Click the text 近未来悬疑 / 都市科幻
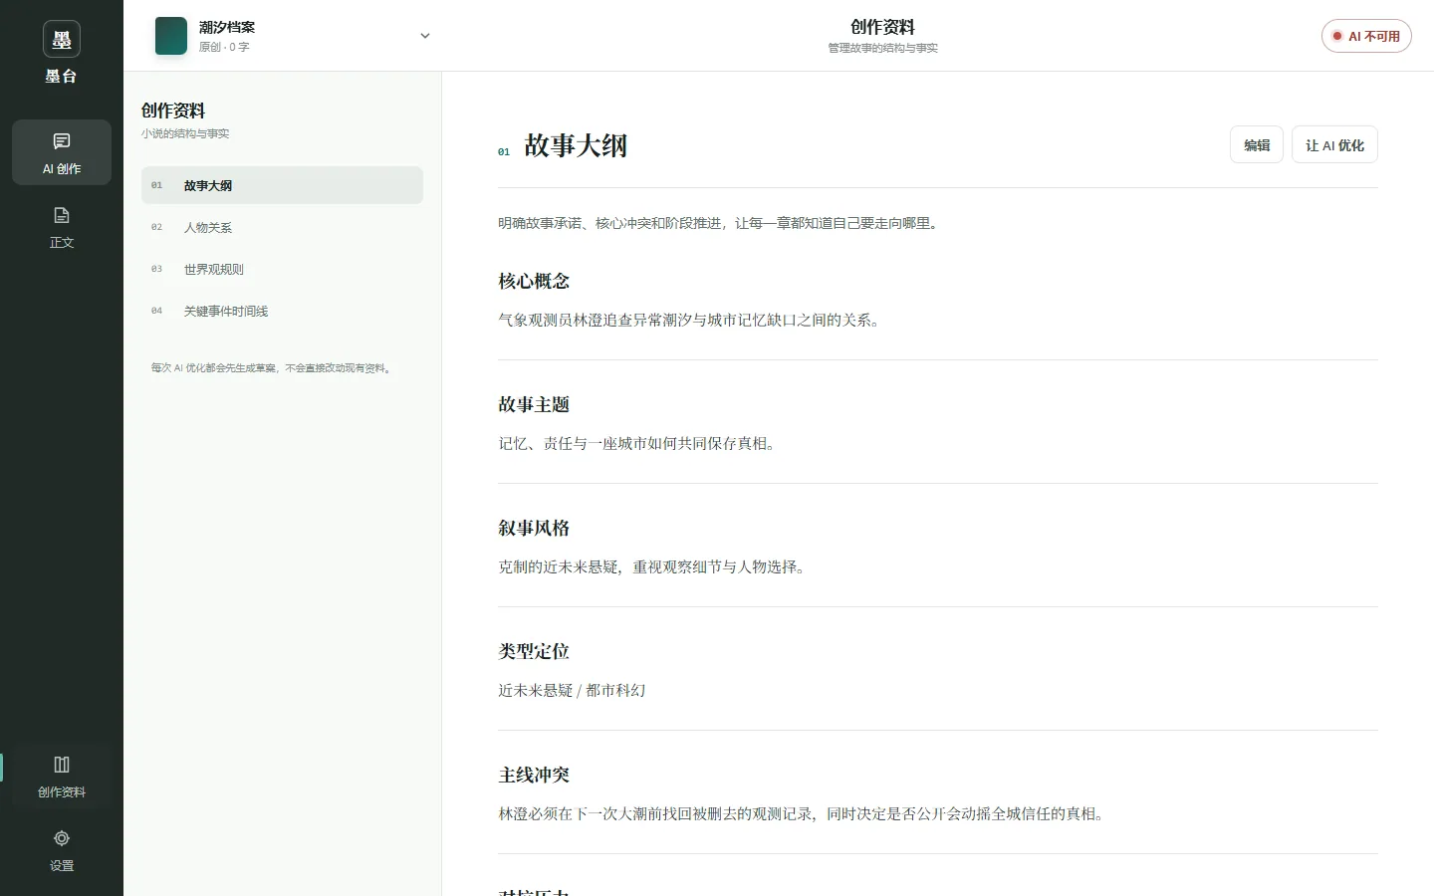Screen dimensions: 1434x896 572,691
